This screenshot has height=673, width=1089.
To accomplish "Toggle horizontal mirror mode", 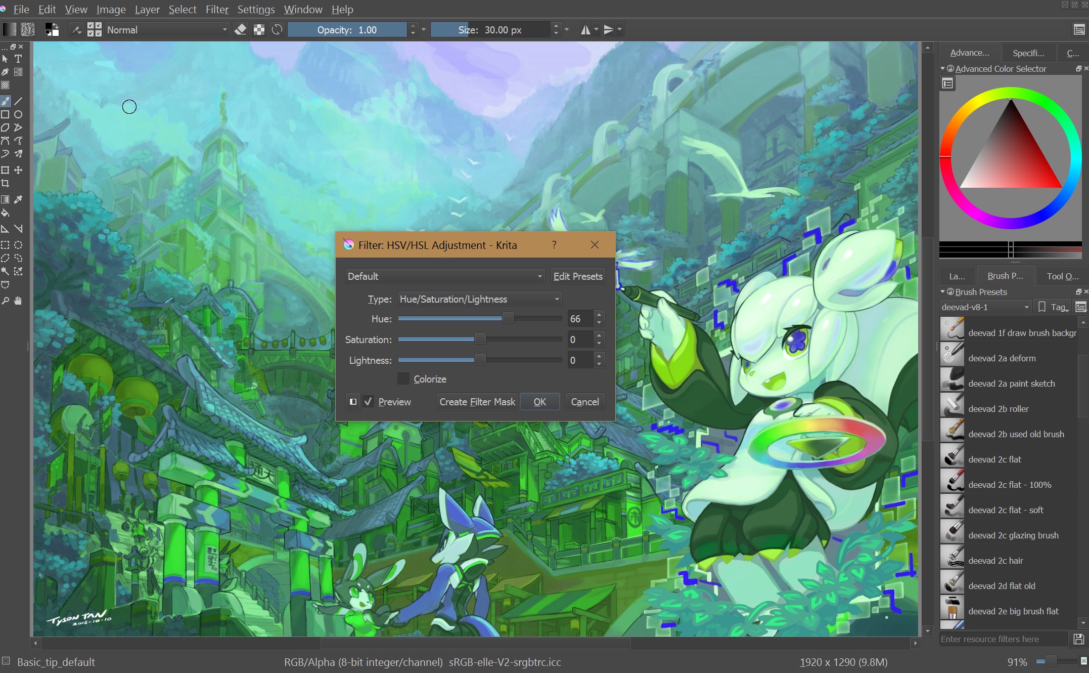I will coord(585,30).
